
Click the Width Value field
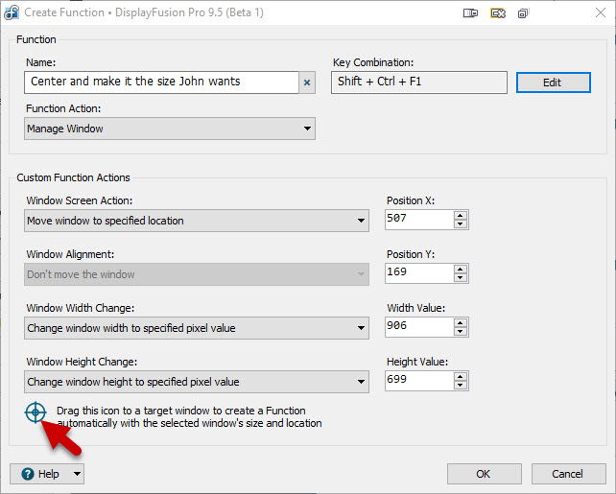pyautogui.click(x=419, y=327)
